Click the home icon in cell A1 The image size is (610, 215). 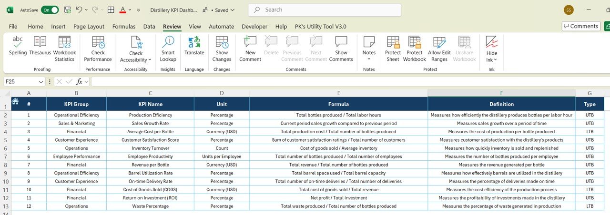pos(15,101)
